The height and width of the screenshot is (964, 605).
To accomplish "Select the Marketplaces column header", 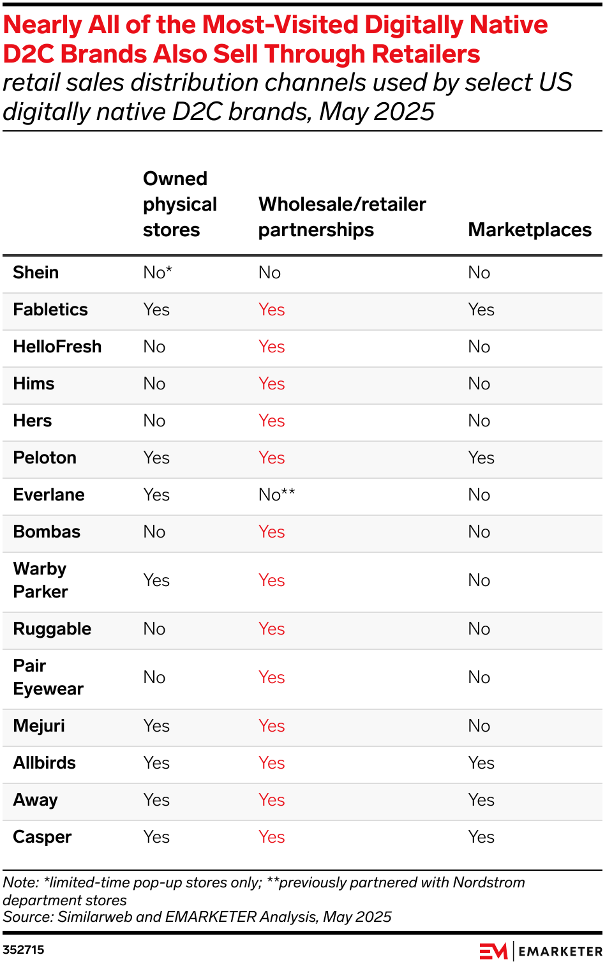I will pyautogui.click(x=530, y=230).
